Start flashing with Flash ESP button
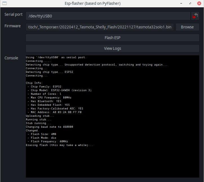This screenshot has height=182, width=204. pyautogui.click(x=112, y=38)
